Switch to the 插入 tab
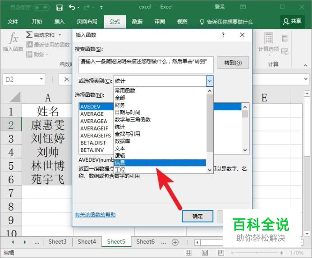The image size is (312, 258). 60,21
